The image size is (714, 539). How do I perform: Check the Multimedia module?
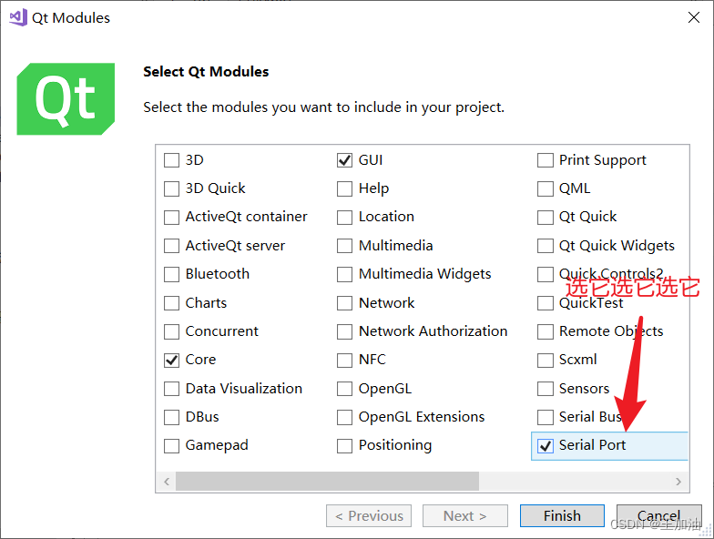344,246
